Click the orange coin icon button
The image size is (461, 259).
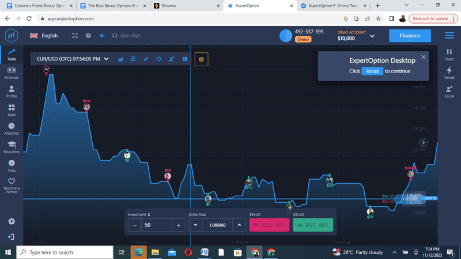pos(201,59)
